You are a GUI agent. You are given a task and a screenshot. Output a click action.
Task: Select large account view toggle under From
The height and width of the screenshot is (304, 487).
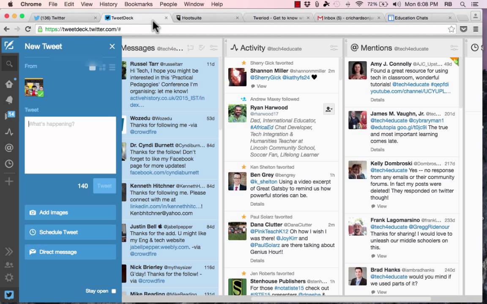93,67
